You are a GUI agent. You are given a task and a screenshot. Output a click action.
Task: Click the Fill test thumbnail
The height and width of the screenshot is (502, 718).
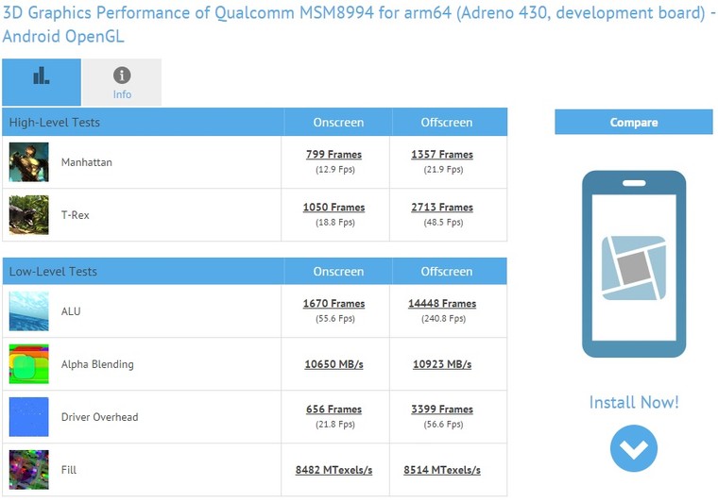coord(29,470)
